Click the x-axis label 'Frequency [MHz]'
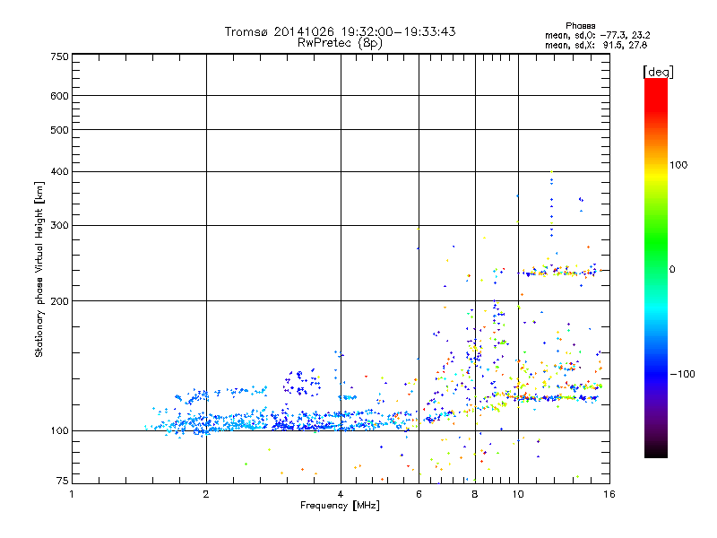Image resolution: width=717 pixels, height=538 pixels. 340,506
